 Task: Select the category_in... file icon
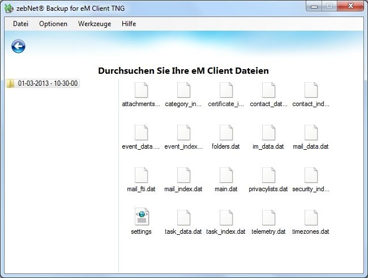click(x=183, y=90)
